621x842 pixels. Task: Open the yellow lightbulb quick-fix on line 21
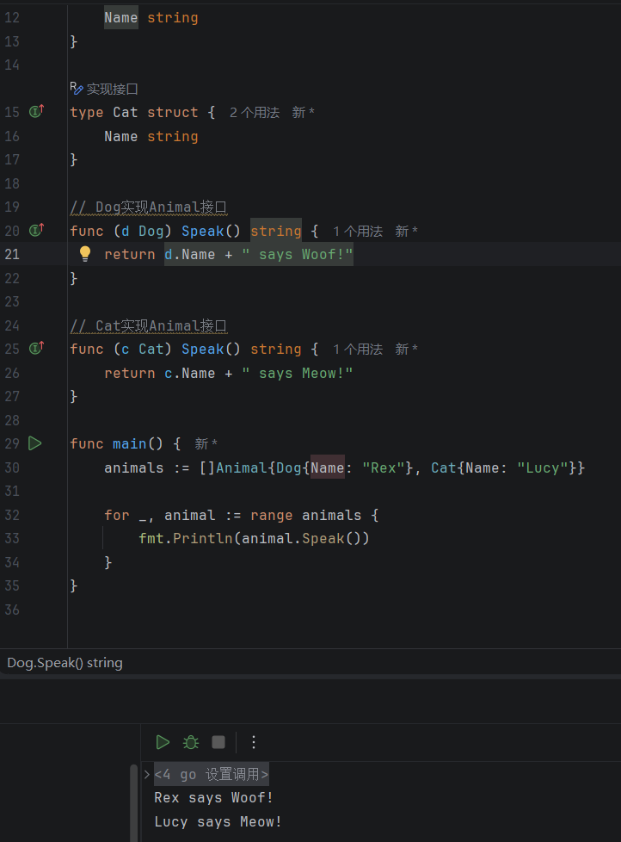point(85,253)
